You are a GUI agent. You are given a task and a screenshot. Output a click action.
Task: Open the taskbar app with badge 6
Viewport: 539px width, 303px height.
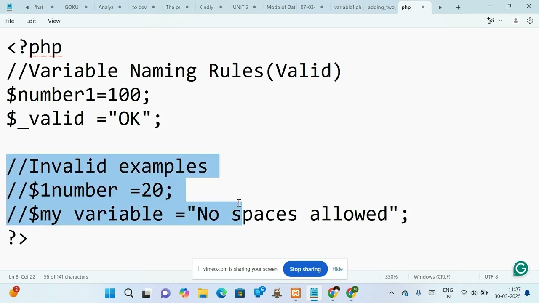tap(259, 292)
